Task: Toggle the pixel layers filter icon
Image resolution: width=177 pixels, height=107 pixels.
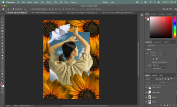Action: pyautogui.click(x=157, y=79)
